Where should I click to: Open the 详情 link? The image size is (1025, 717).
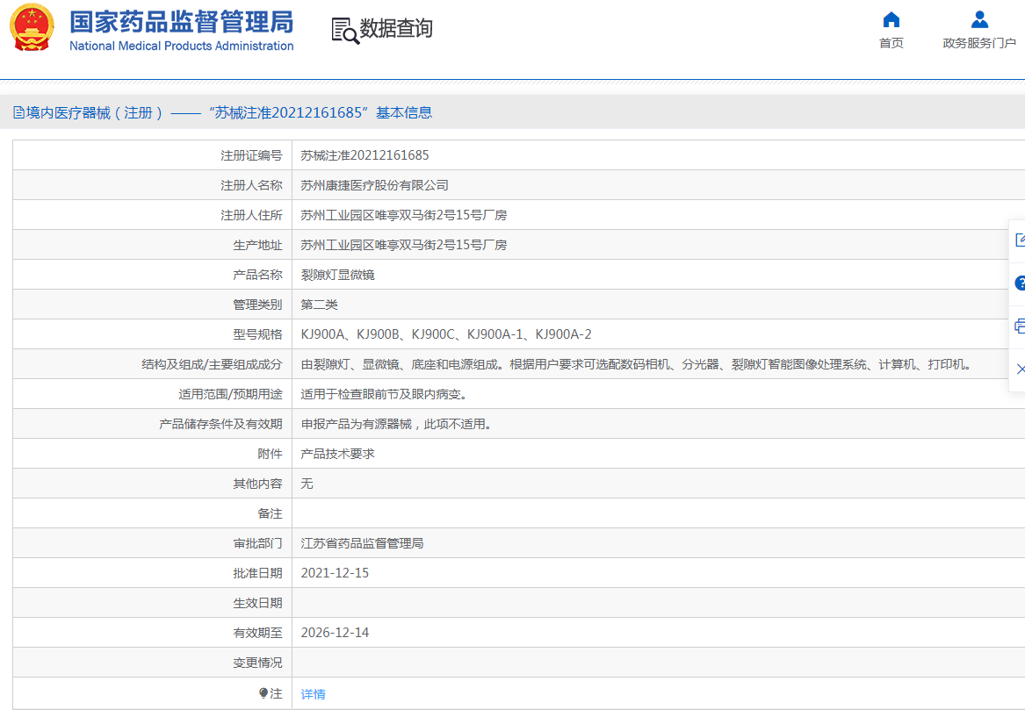pos(313,693)
